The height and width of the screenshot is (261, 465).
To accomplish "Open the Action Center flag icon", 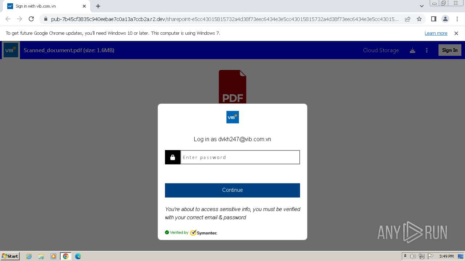I will [x=430, y=256].
